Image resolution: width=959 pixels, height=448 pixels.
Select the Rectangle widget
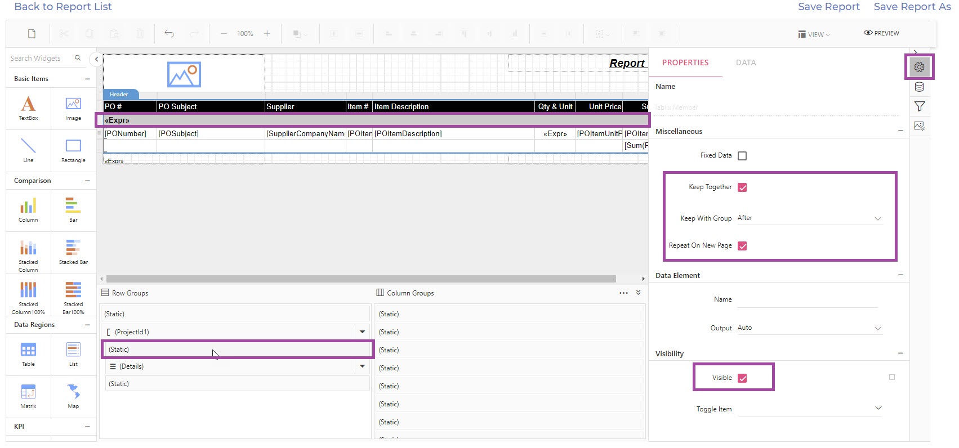click(73, 150)
